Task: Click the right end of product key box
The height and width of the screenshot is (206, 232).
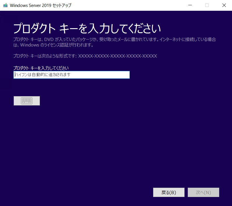Action: click(127, 75)
